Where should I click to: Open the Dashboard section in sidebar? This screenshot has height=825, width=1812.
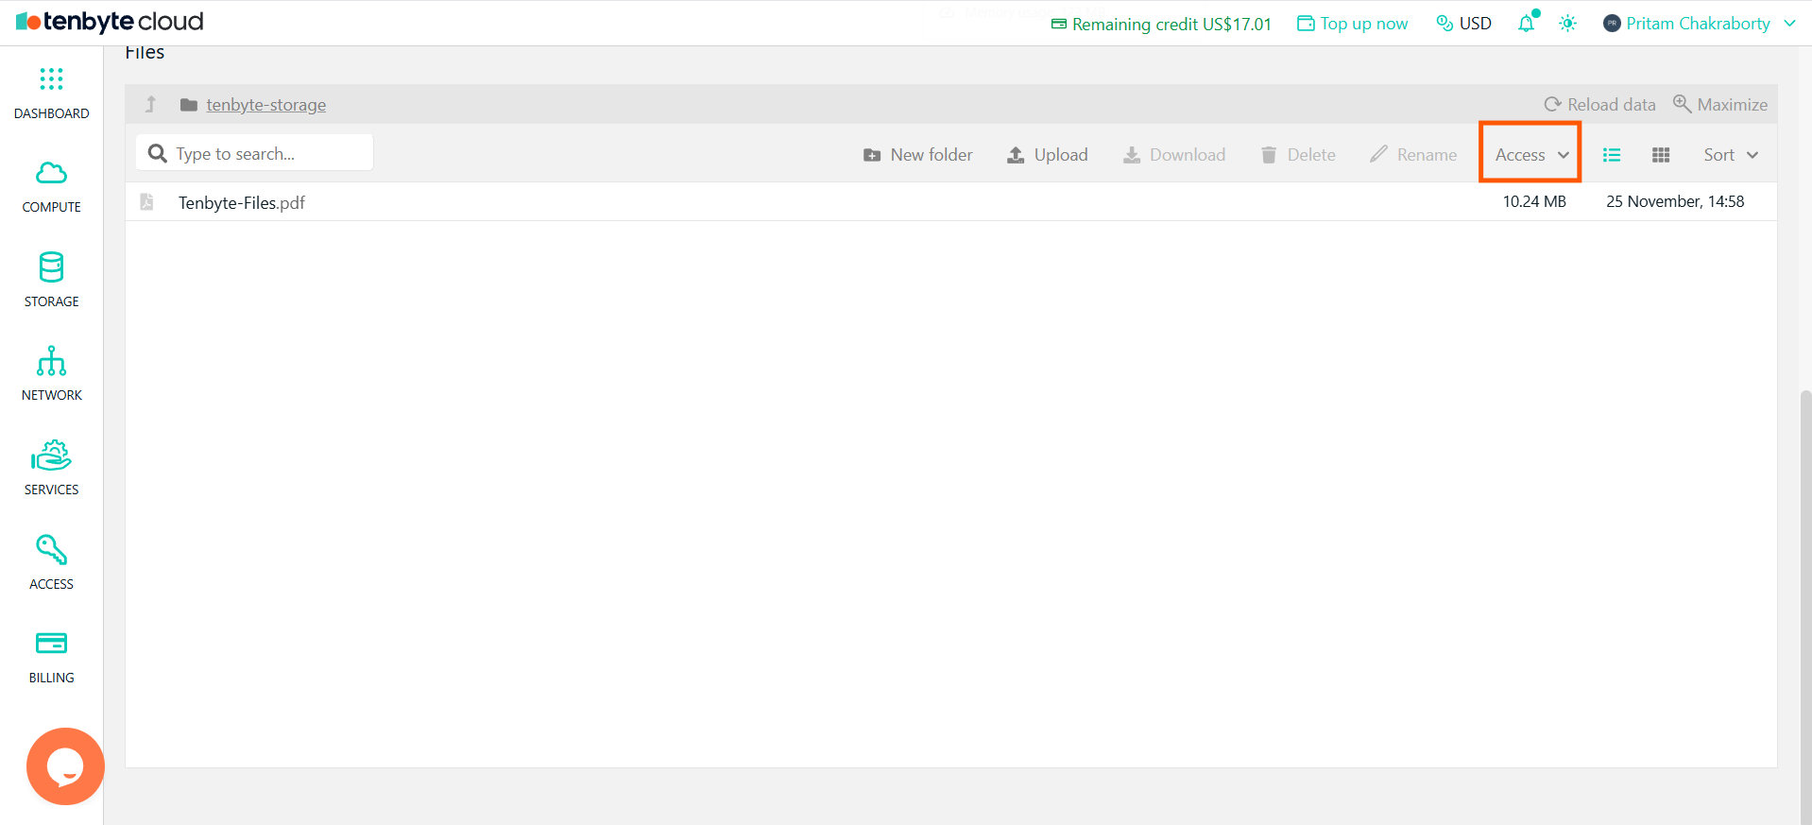click(51, 94)
